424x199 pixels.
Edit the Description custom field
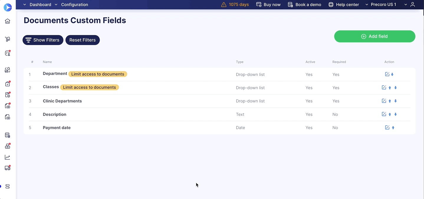point(384,114)
